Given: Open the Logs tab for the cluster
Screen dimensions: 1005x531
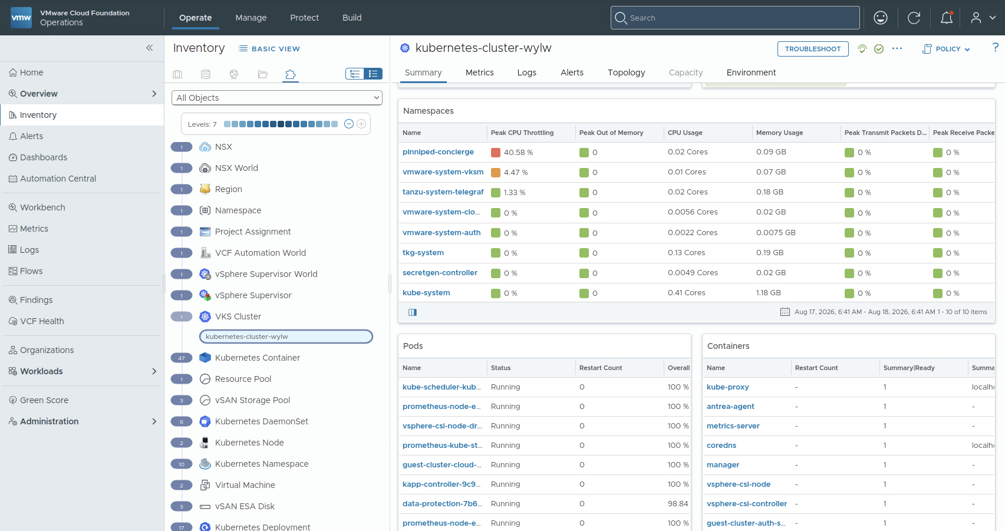Looking at the screenshot, I should click(x=527, y=72).
